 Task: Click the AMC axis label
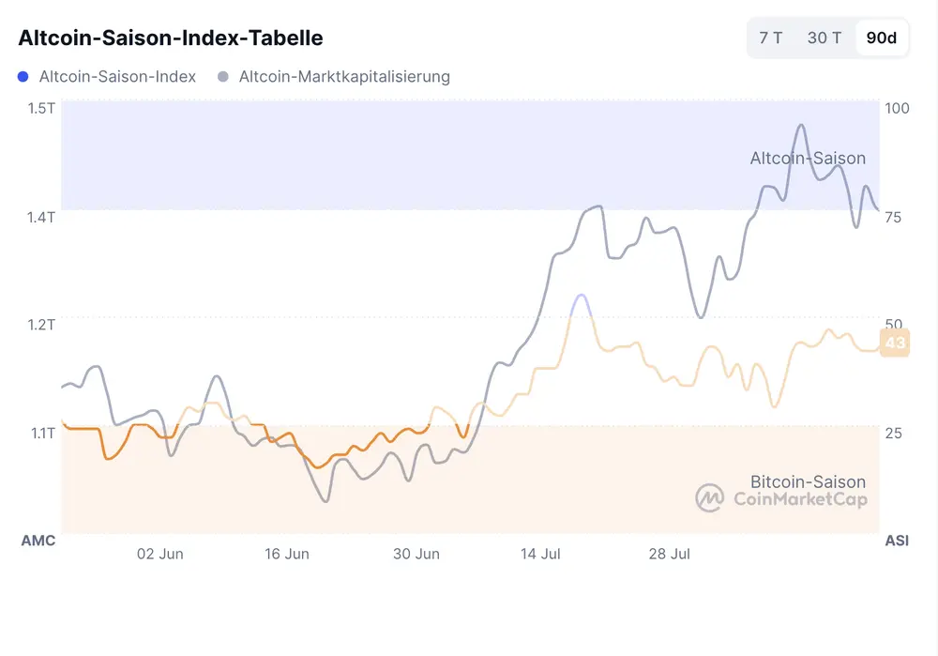tap(38, 541)
